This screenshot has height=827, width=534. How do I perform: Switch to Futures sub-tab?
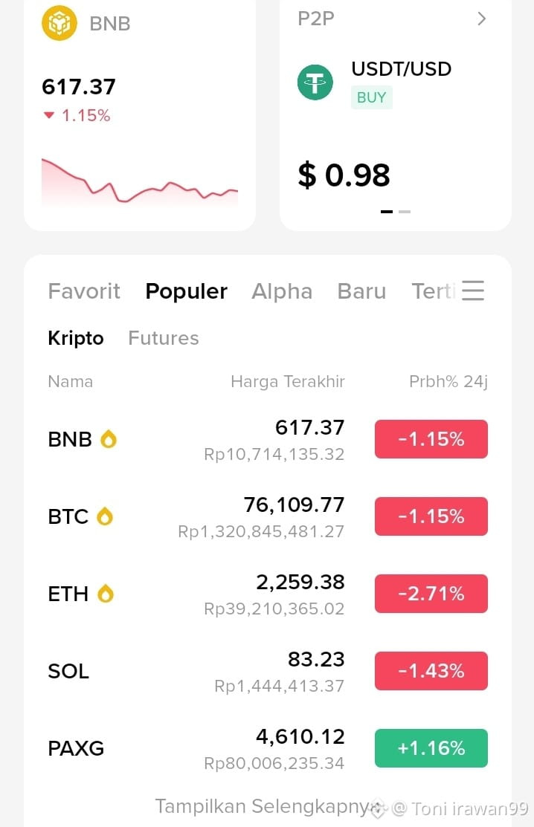point(164,338)
